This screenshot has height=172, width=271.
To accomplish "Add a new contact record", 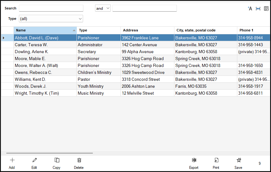I will pyautogui.click(x=12, y=163).
